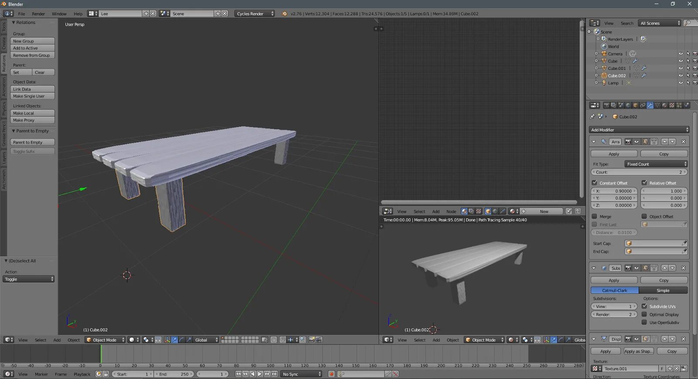Open the All Scenes outliner filter dropdown
Image resolution: width=698 pixels, height=379 pixels.
click(659, 23)
